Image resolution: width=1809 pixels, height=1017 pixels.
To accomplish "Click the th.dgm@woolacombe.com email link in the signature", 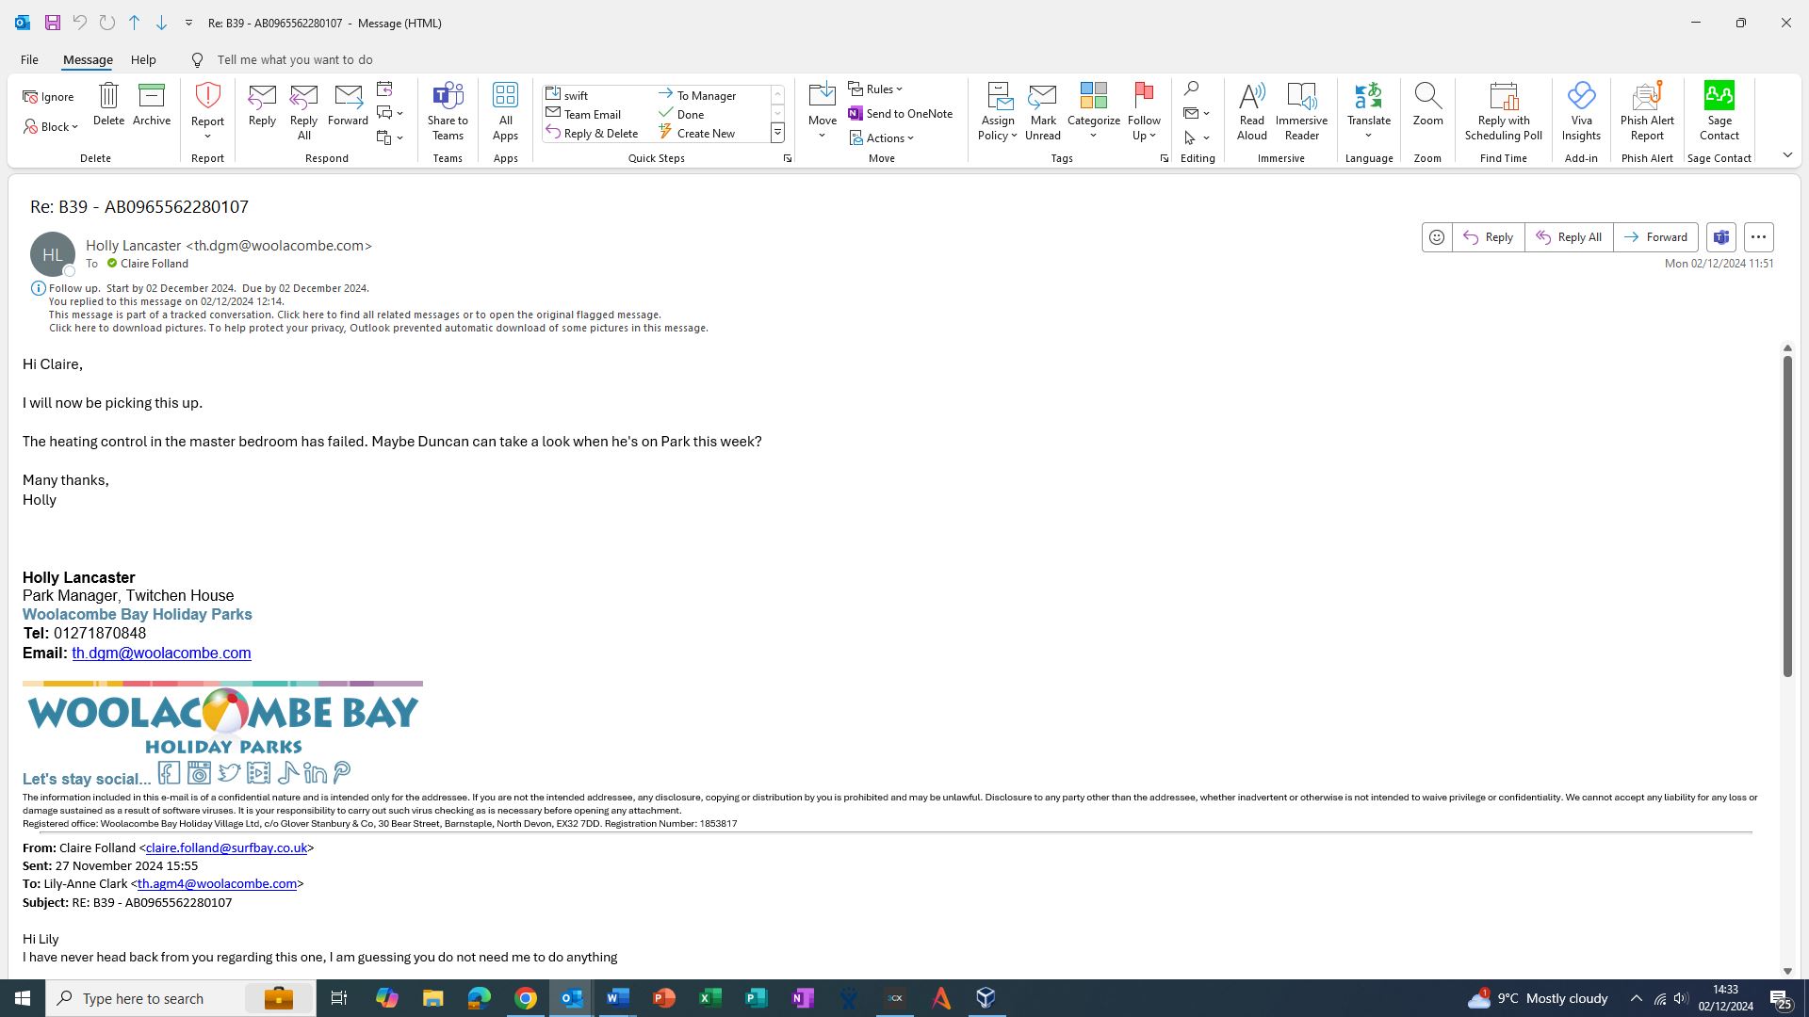I will point(161,653).
